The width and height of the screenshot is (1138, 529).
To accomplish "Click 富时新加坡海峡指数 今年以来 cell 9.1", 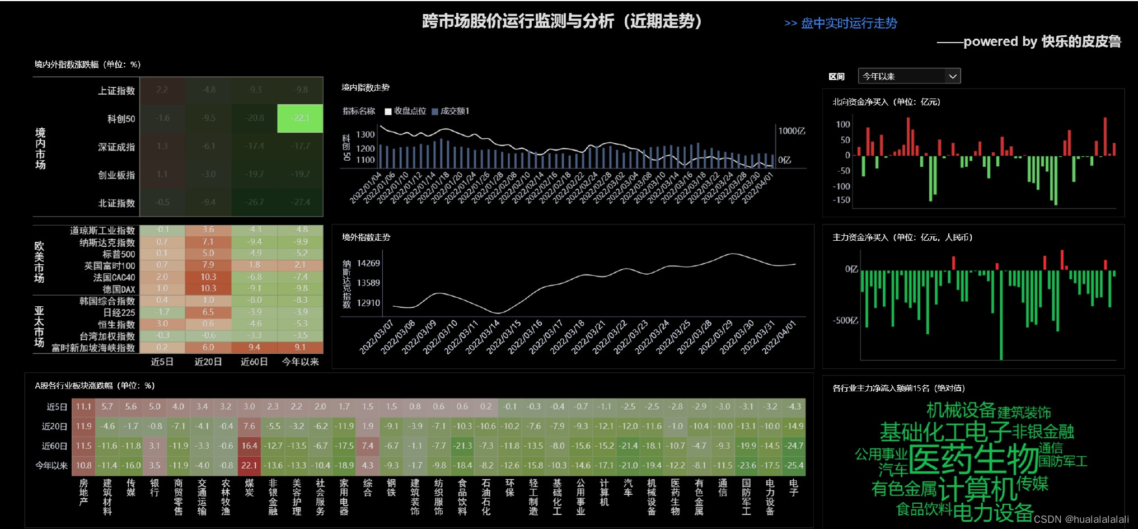I will click(x=300, y=348).
